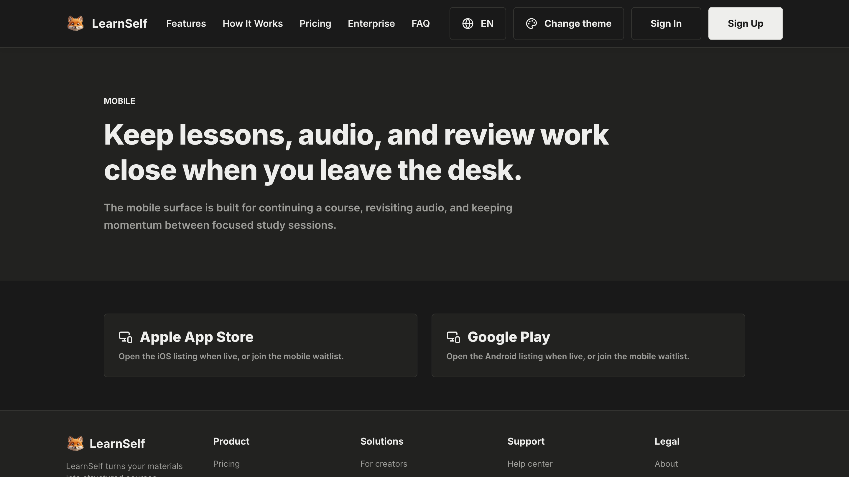The width and height of the screenshot is (849, 477).
Task: Click the footer fox logo
Action: coord(75,443)
